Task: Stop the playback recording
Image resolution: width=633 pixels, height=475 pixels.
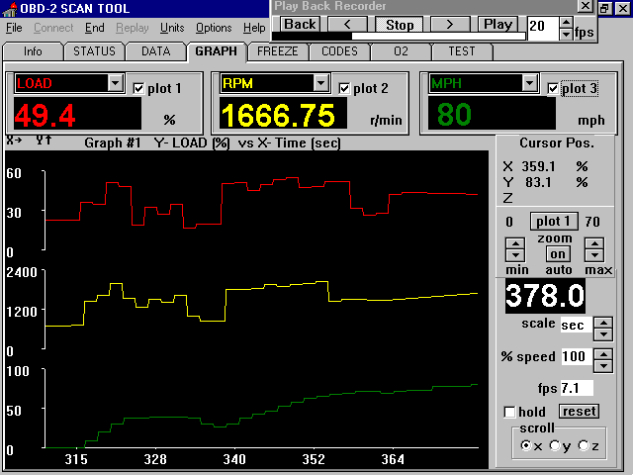Action: coord(400,24)
